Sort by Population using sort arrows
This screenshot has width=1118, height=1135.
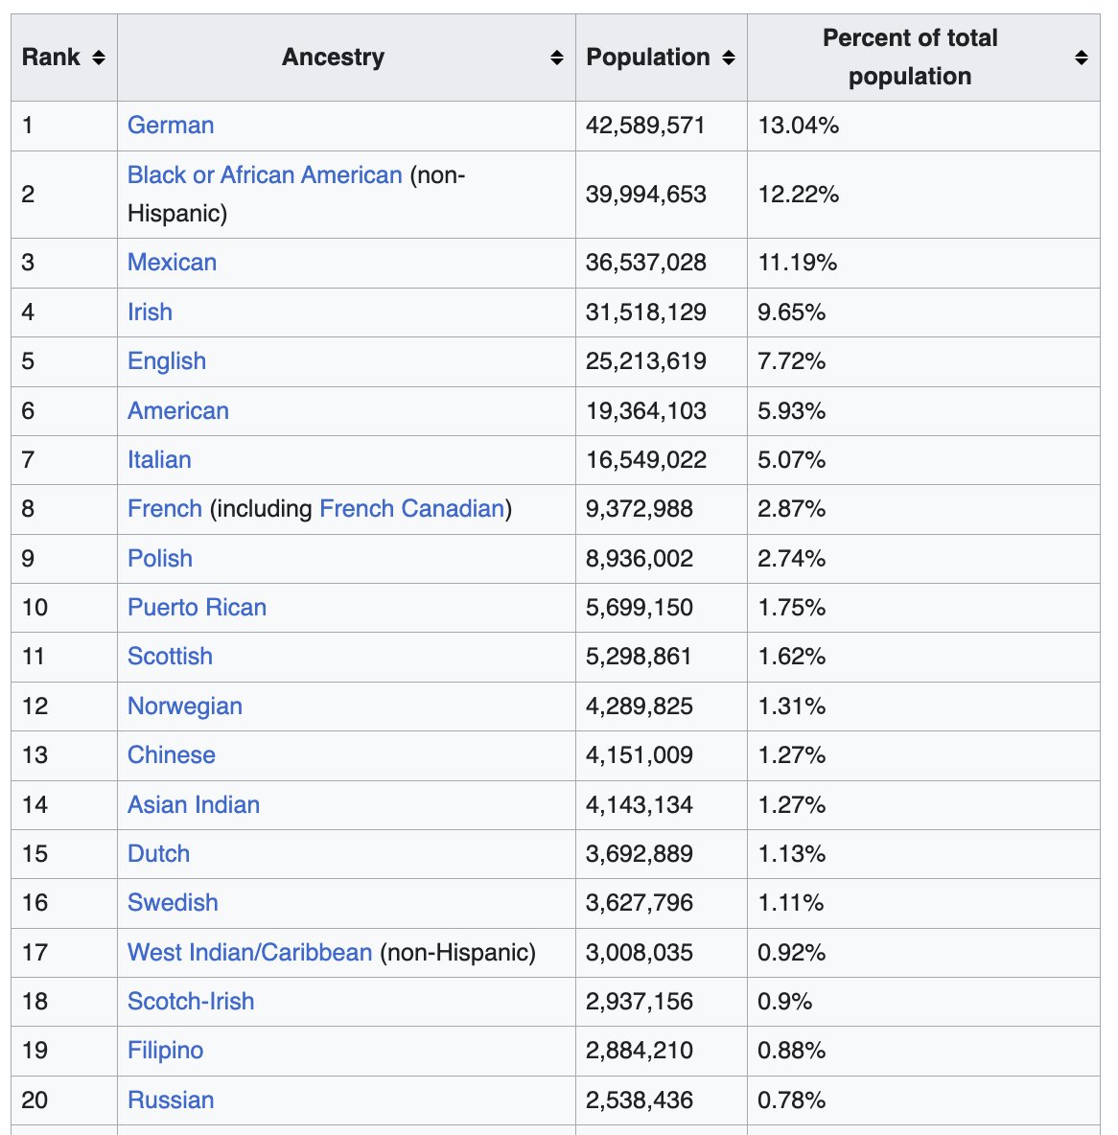tap(729, 58)
